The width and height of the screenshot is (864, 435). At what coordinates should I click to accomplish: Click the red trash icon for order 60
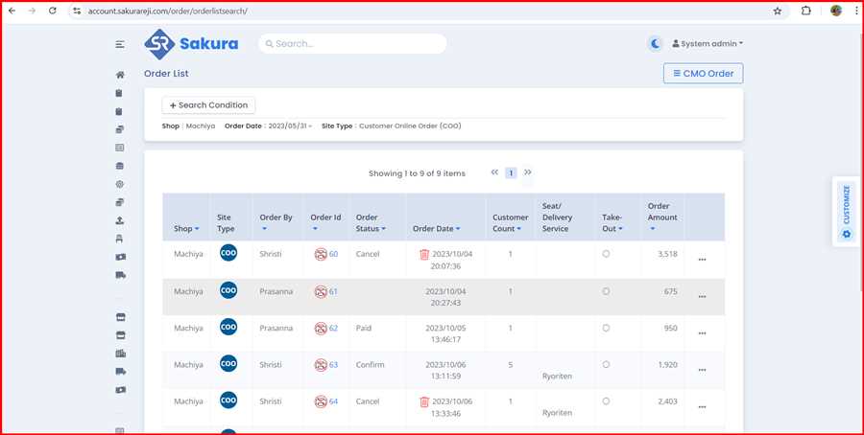pyautogui.click(x=424, y=254)
